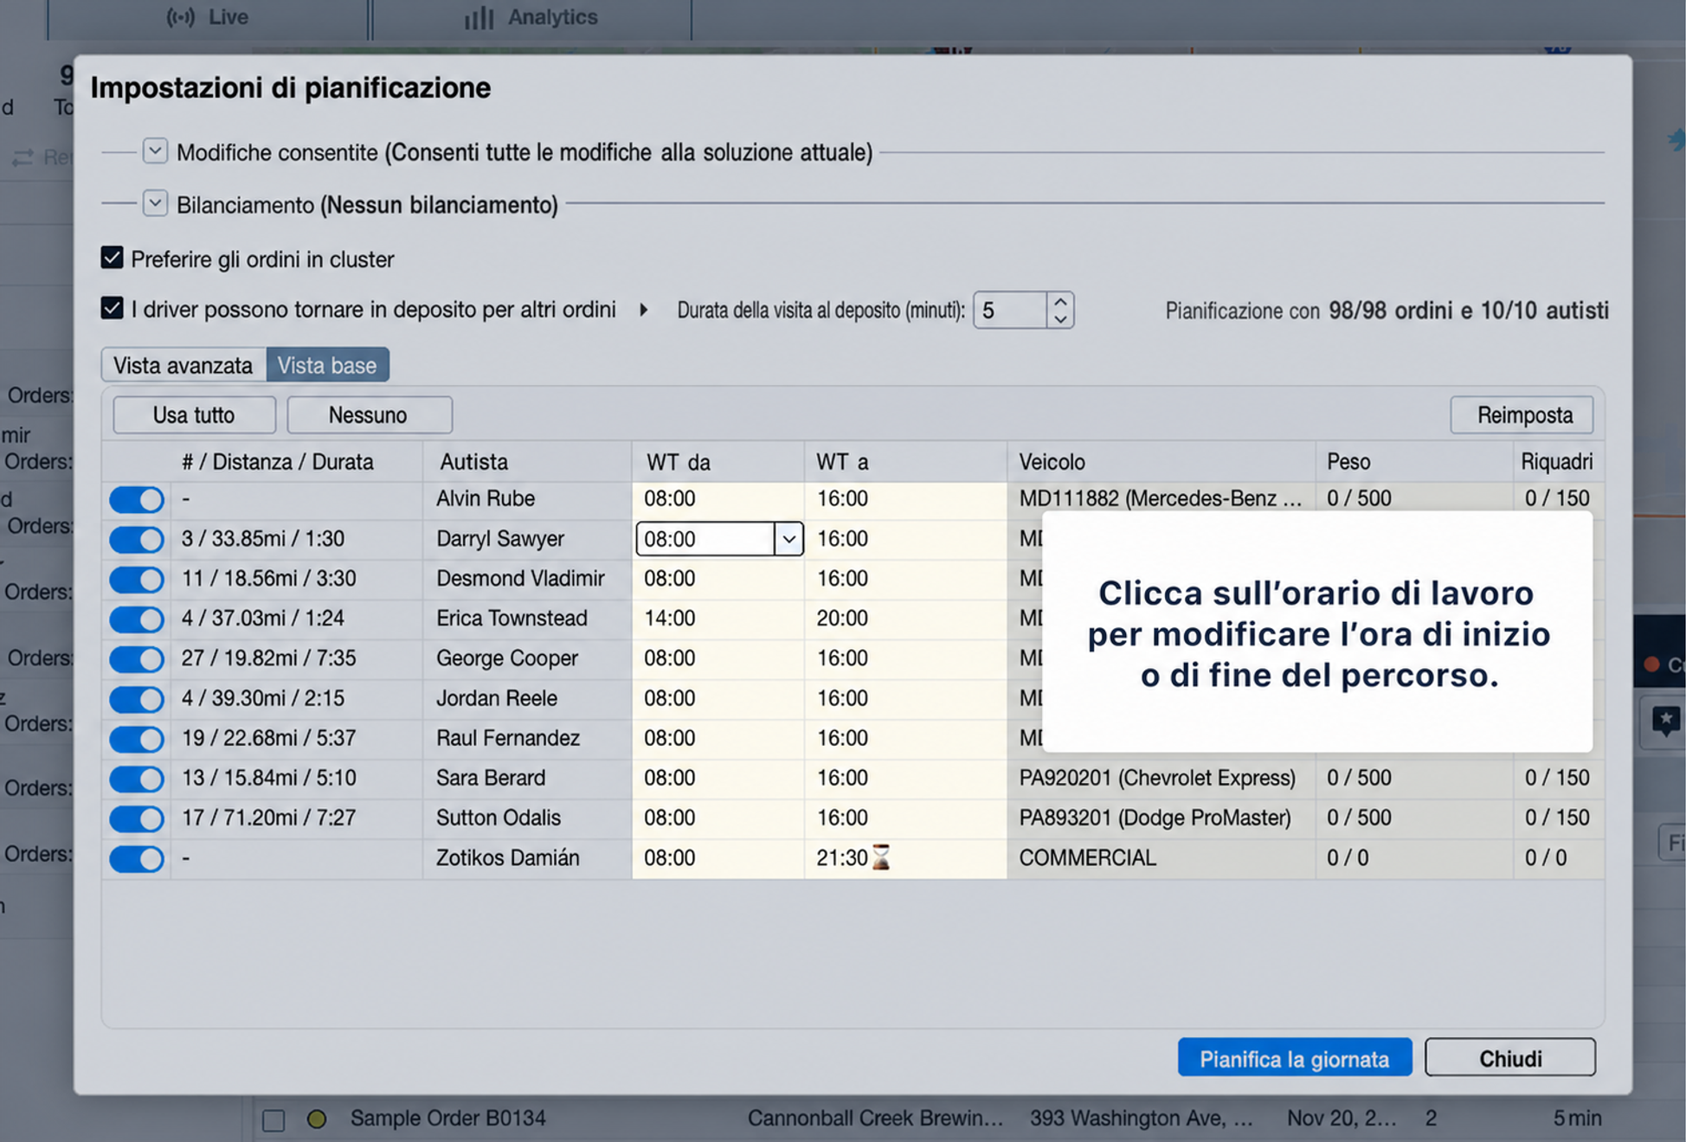This screenshot has width=1686, height=1142.
Task: Switch to Vista avanzata tab
Action: coord(183,365)
